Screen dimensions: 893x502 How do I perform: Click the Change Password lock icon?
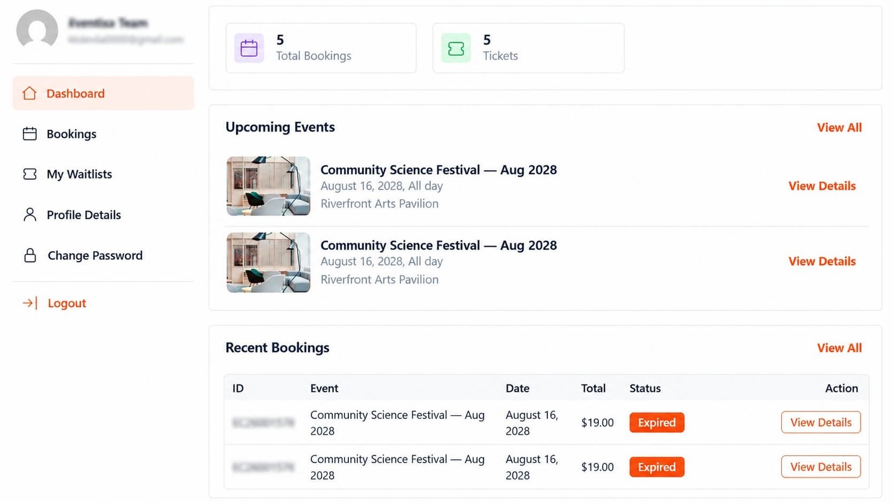[30, 255]
